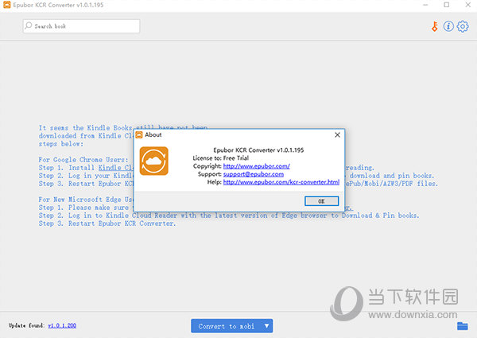This screenshot has height=338, width=477.
Task: Open the About info icon
Action: tap(448, 26)
